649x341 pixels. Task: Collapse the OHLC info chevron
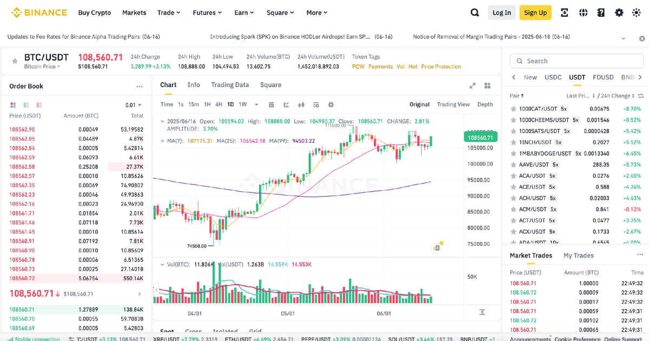pyautogui.click(x=163, y=122)
